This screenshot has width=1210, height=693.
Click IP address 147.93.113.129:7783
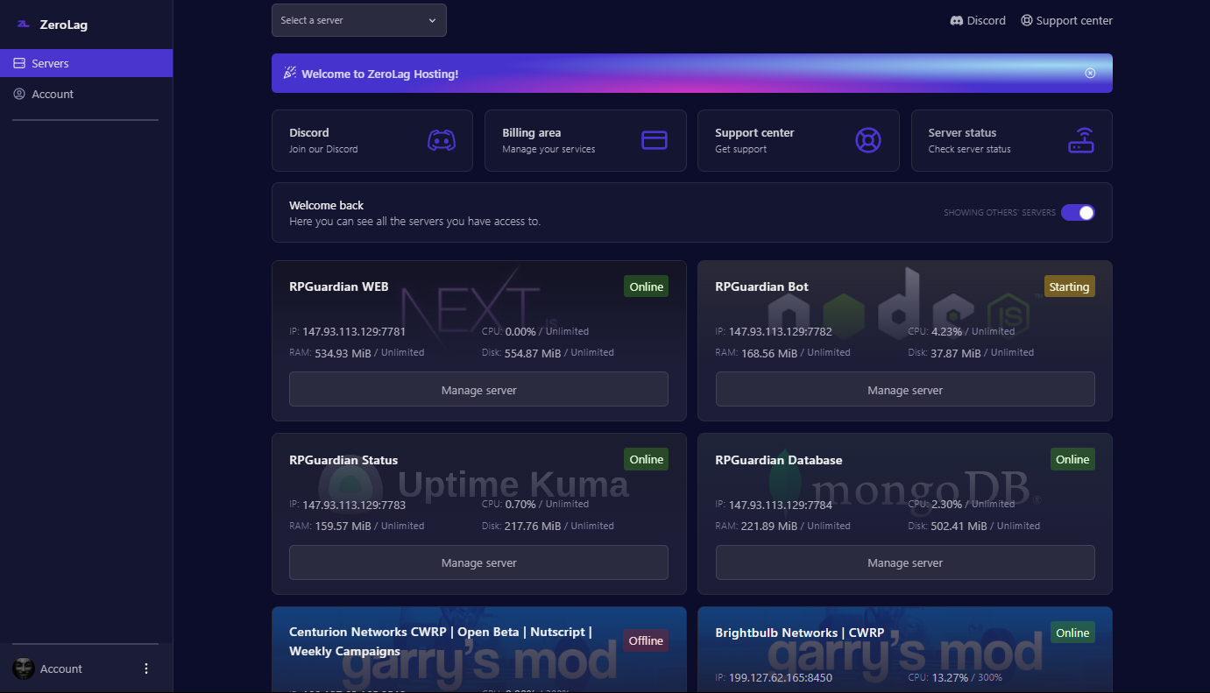pyautogui.click(x=354, y=505)
